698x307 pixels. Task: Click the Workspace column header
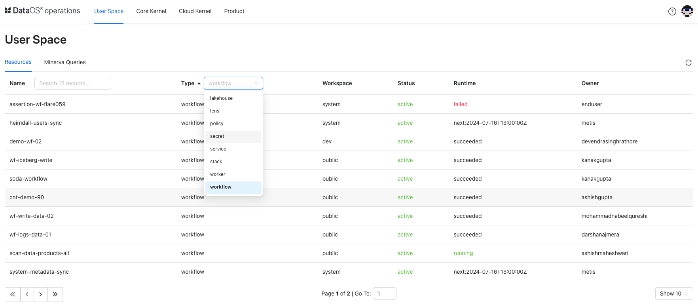tap(337, 83)
